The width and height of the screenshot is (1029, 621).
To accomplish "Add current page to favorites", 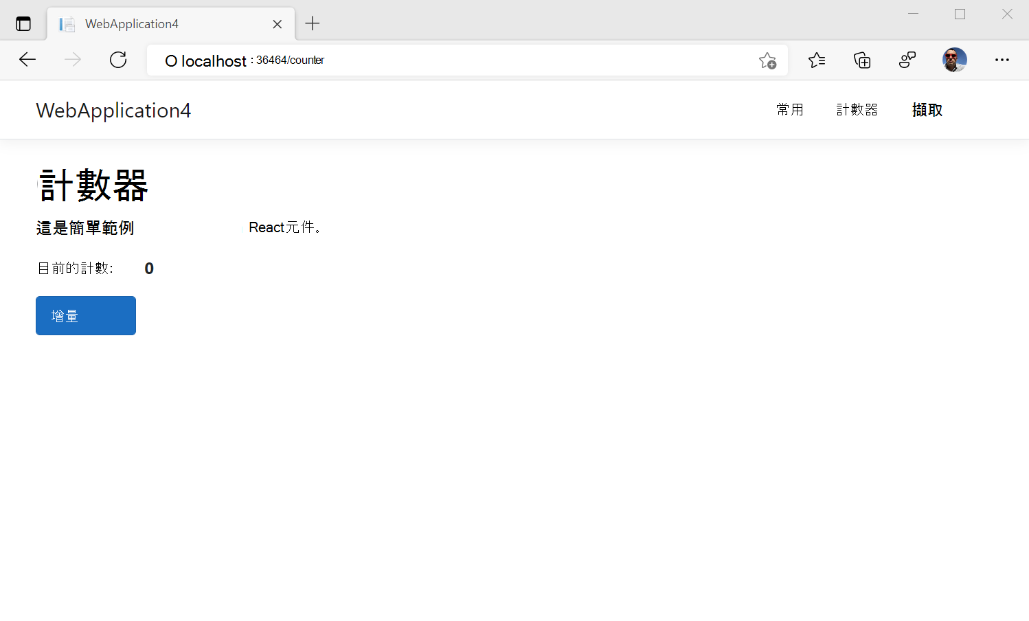I will coord(767,60).
